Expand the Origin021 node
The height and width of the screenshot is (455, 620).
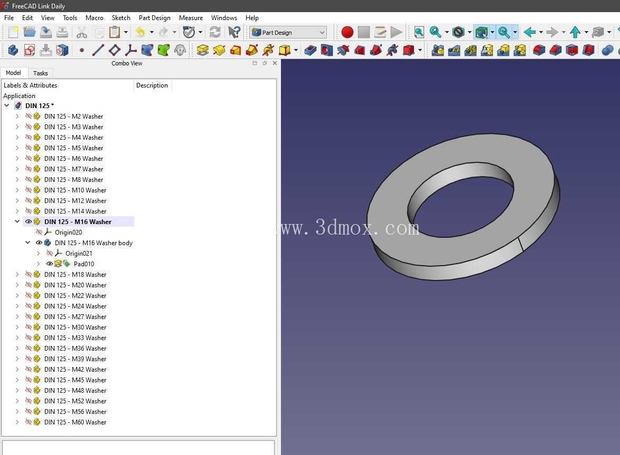(x=39, y=253)
